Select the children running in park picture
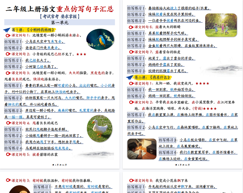 [x=221, y=25]
